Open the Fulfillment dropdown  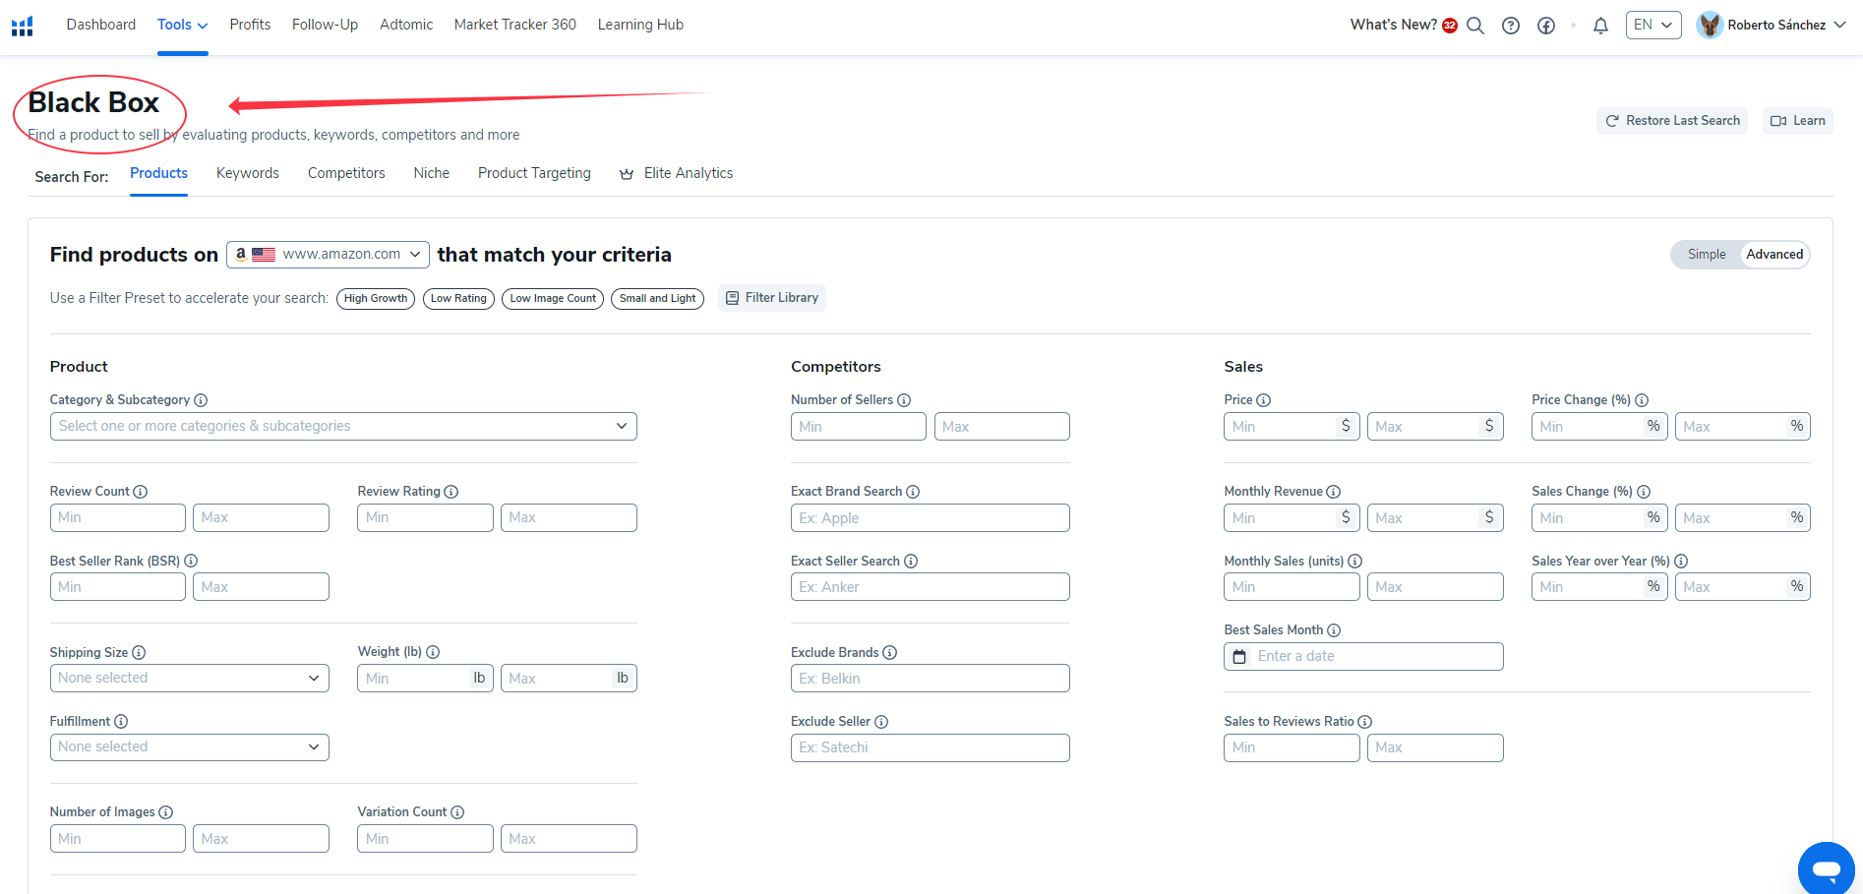190,747
